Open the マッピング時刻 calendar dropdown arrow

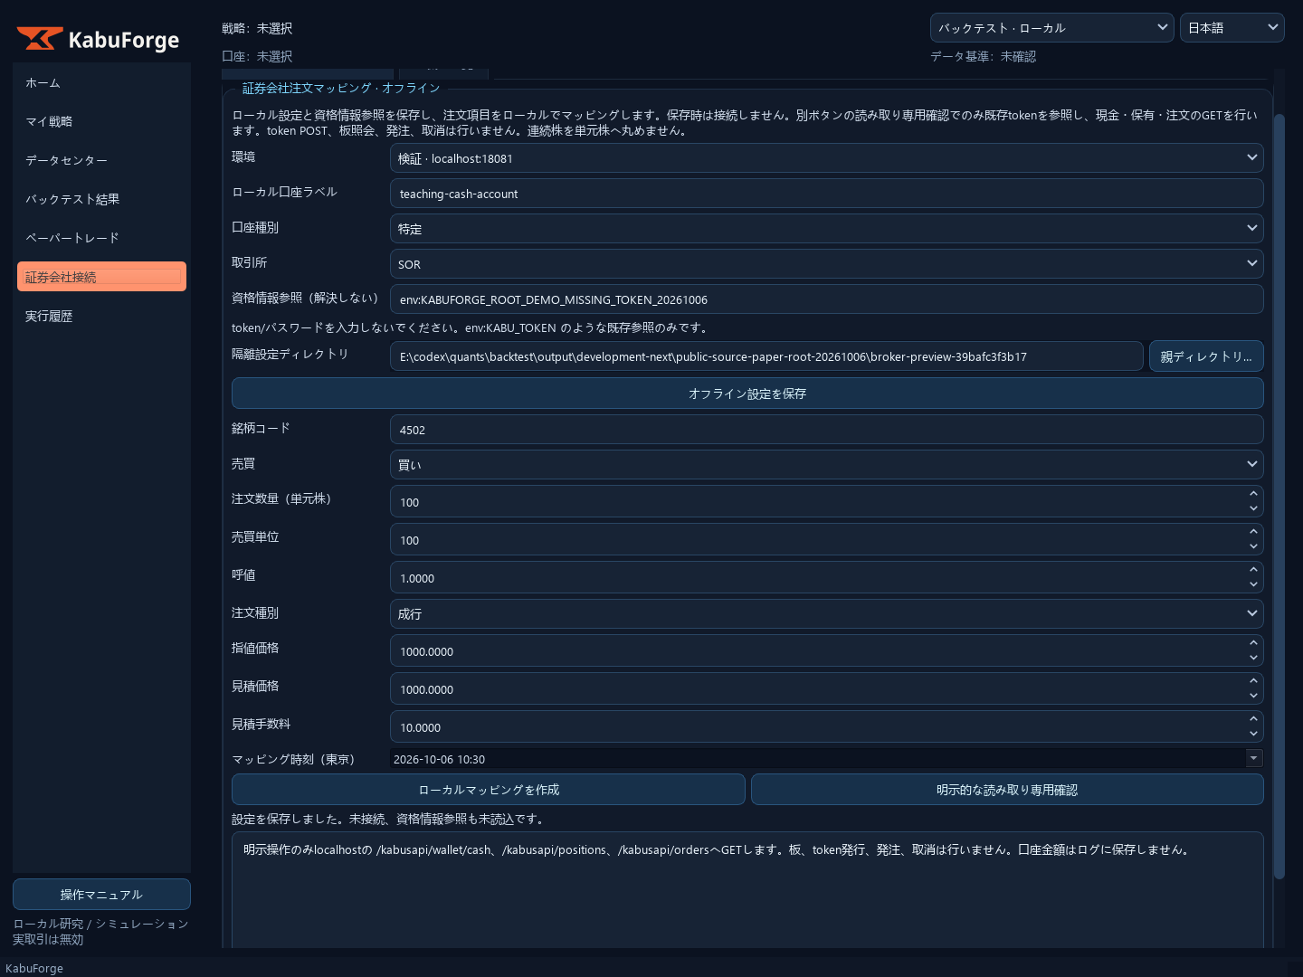pyautogui.click(x=1254, y=758)
